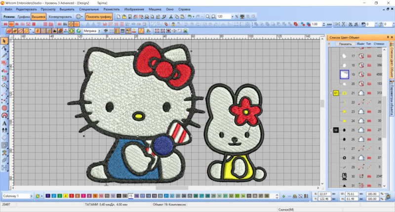The width and height of the screenshot is (395, 212).
Task: Collapse the black color 58 group
Action: pyautogui.click(x=331, y=130)
